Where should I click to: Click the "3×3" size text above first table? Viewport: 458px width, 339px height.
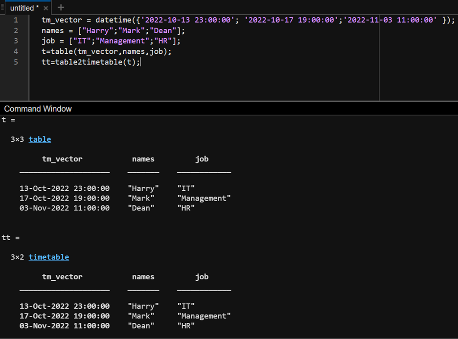[17, 139]
